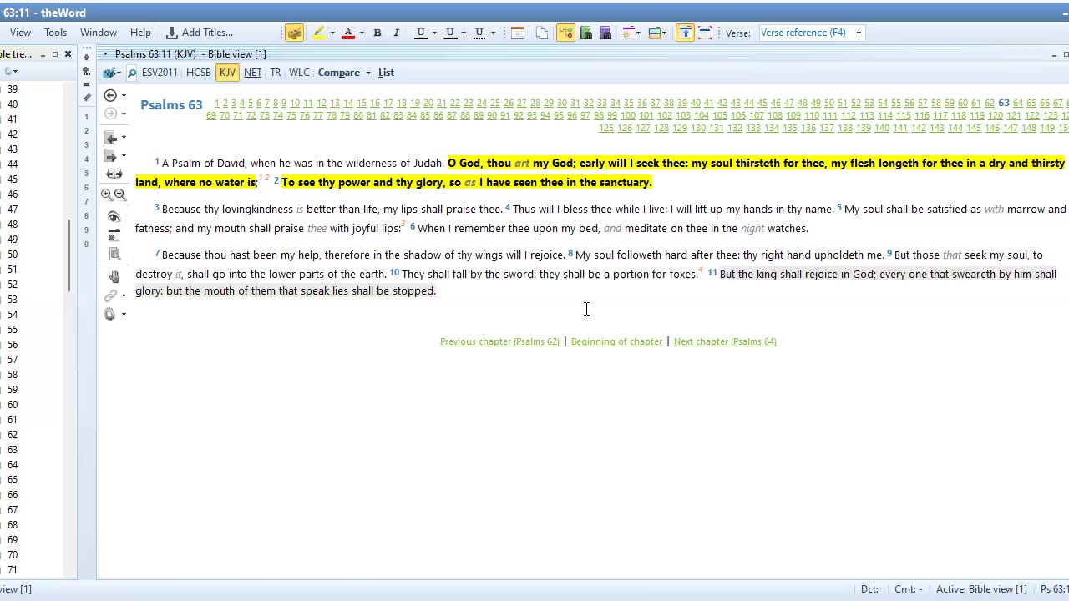Click the chain link icon
The image size is (1069, 601).
coord(110,295)
